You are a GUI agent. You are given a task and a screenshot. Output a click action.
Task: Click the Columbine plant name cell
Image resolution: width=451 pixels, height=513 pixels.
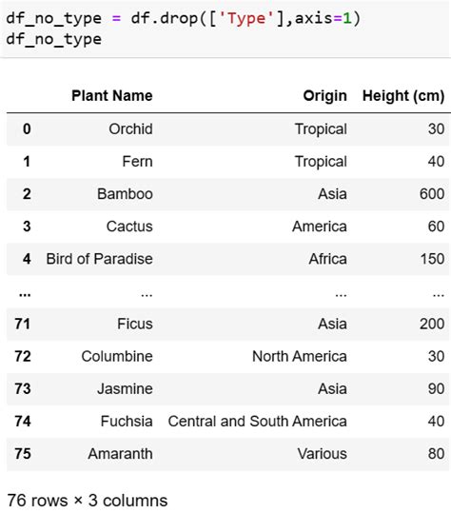coord(117,356)
